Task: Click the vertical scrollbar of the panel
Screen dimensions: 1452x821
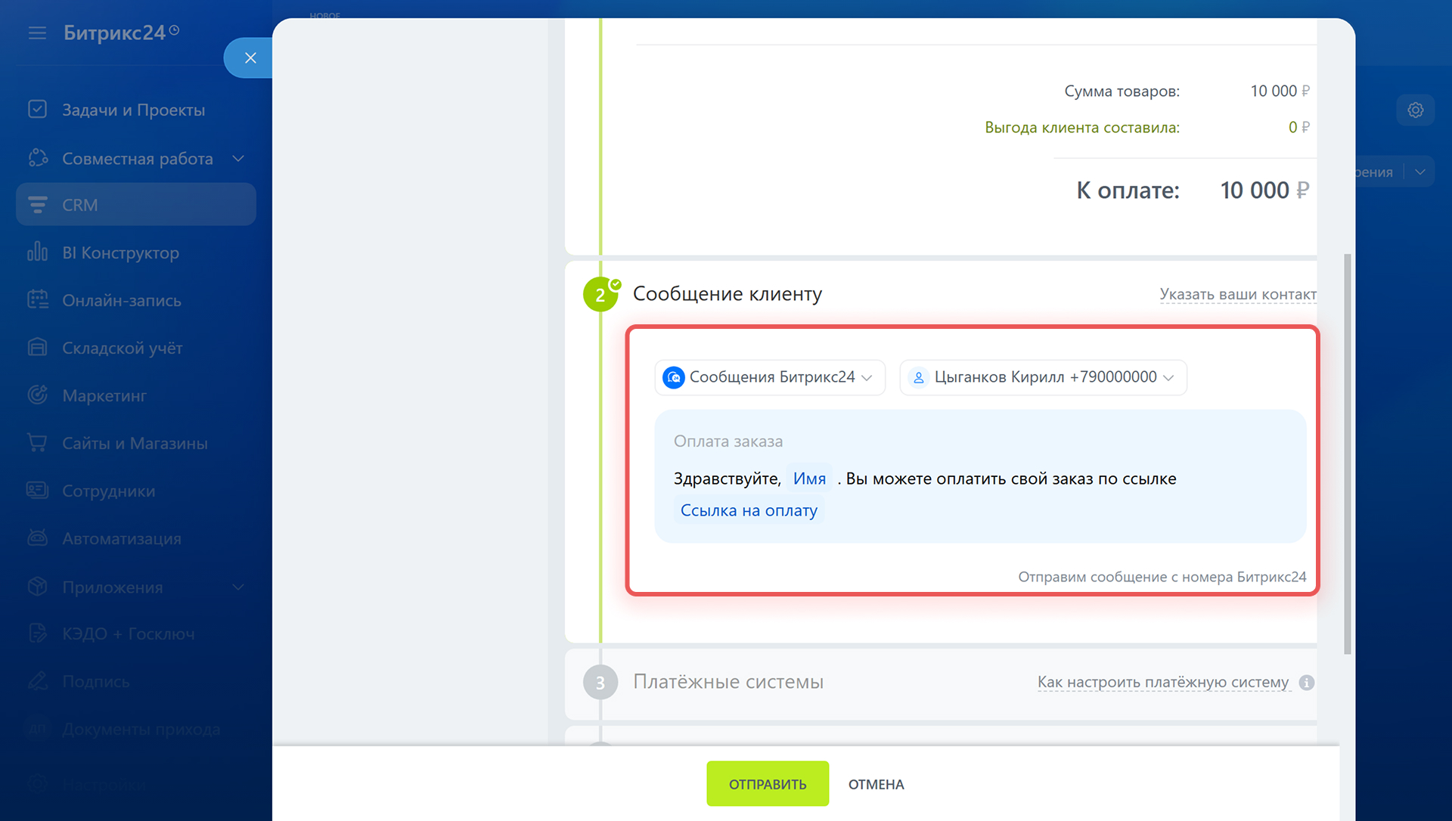Action: (1347, 454)
